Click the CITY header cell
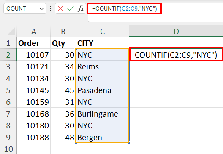The image size is (223, 154). (x=102, y=43)
